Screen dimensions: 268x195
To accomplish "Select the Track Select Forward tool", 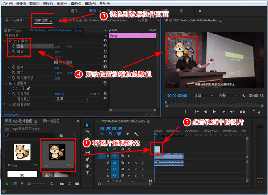I will point(88,132).
